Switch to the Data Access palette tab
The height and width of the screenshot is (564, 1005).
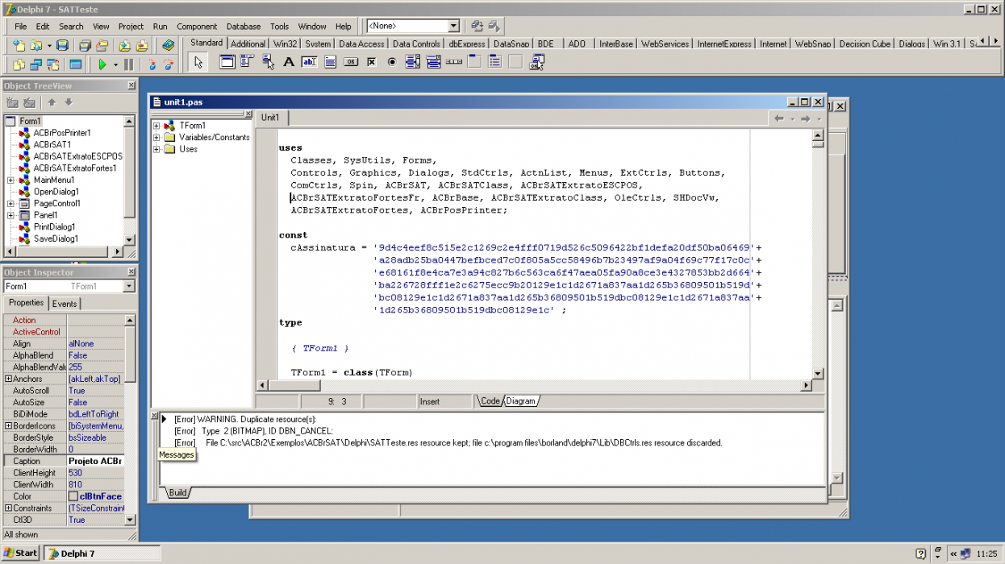point(361,44)
